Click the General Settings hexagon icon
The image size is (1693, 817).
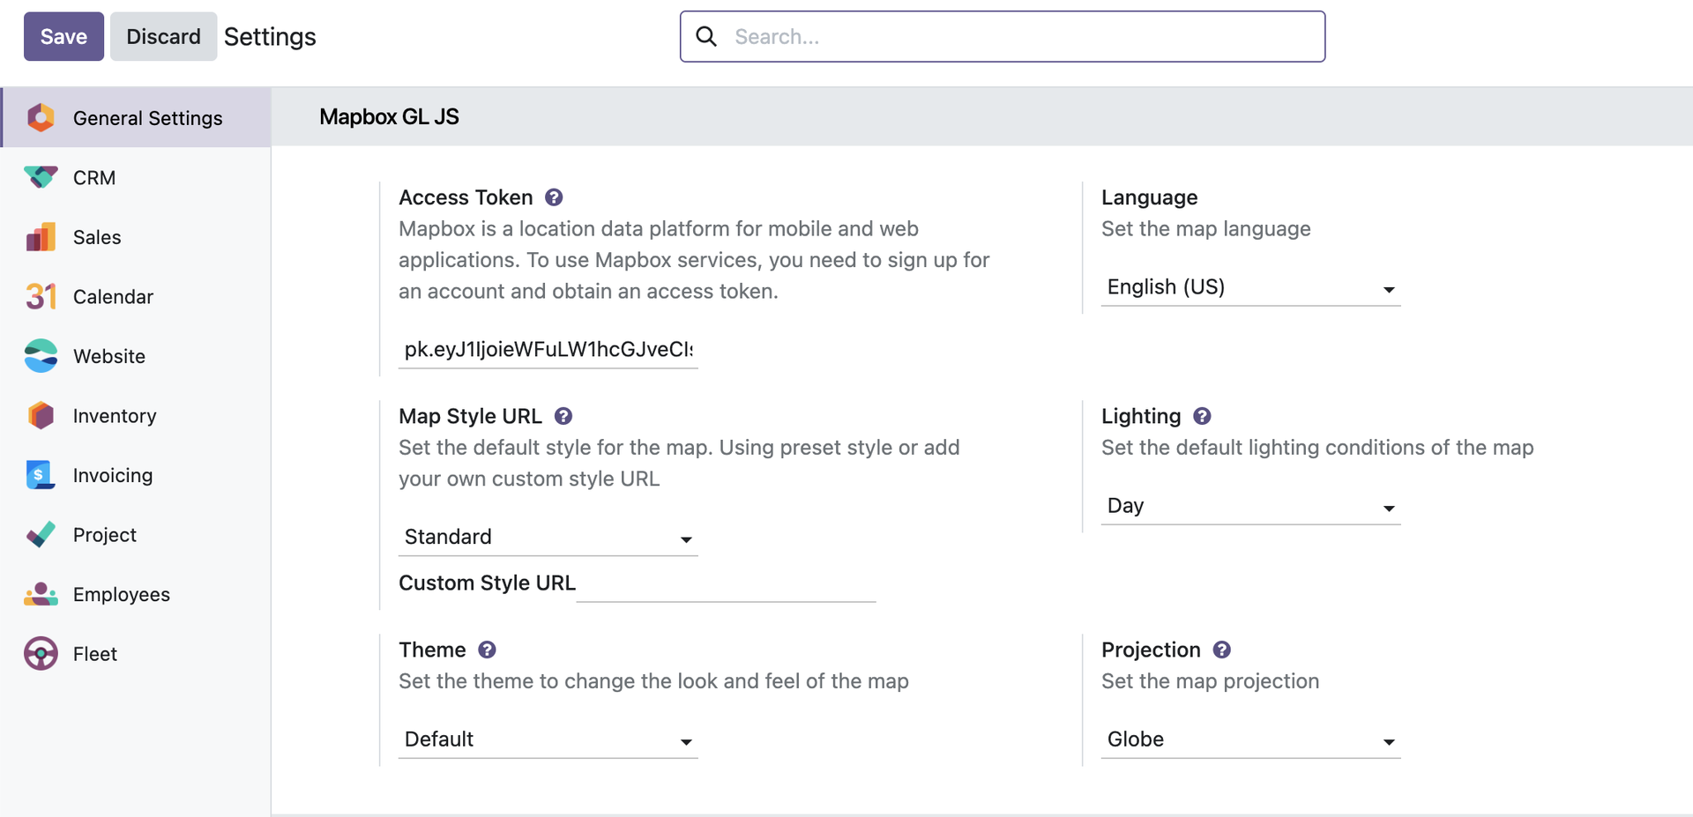tap(41, 117)
